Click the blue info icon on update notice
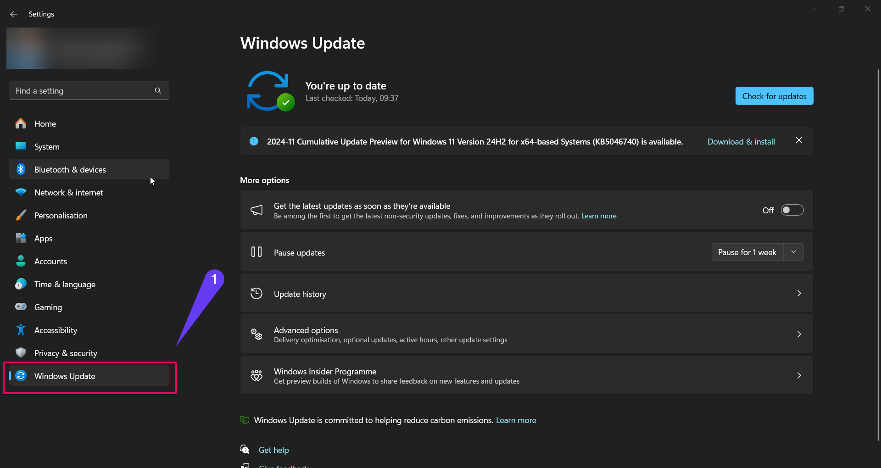This screenshot has height=468, width=881. (x=254, y=141)
